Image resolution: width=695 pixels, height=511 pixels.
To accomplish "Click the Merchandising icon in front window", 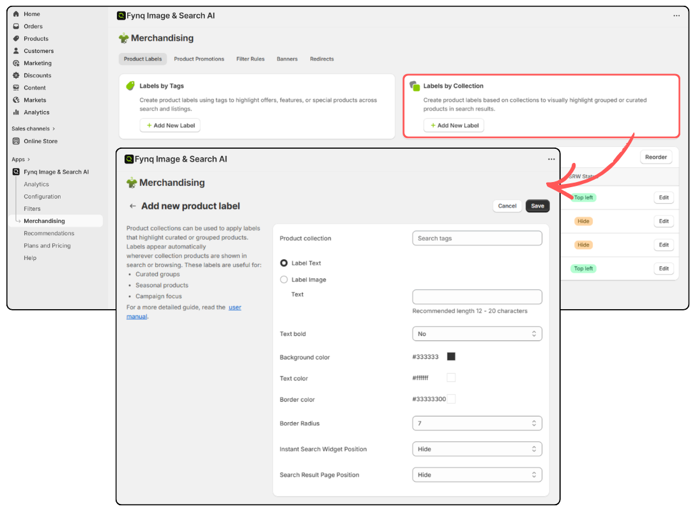I will pos(132,183).
